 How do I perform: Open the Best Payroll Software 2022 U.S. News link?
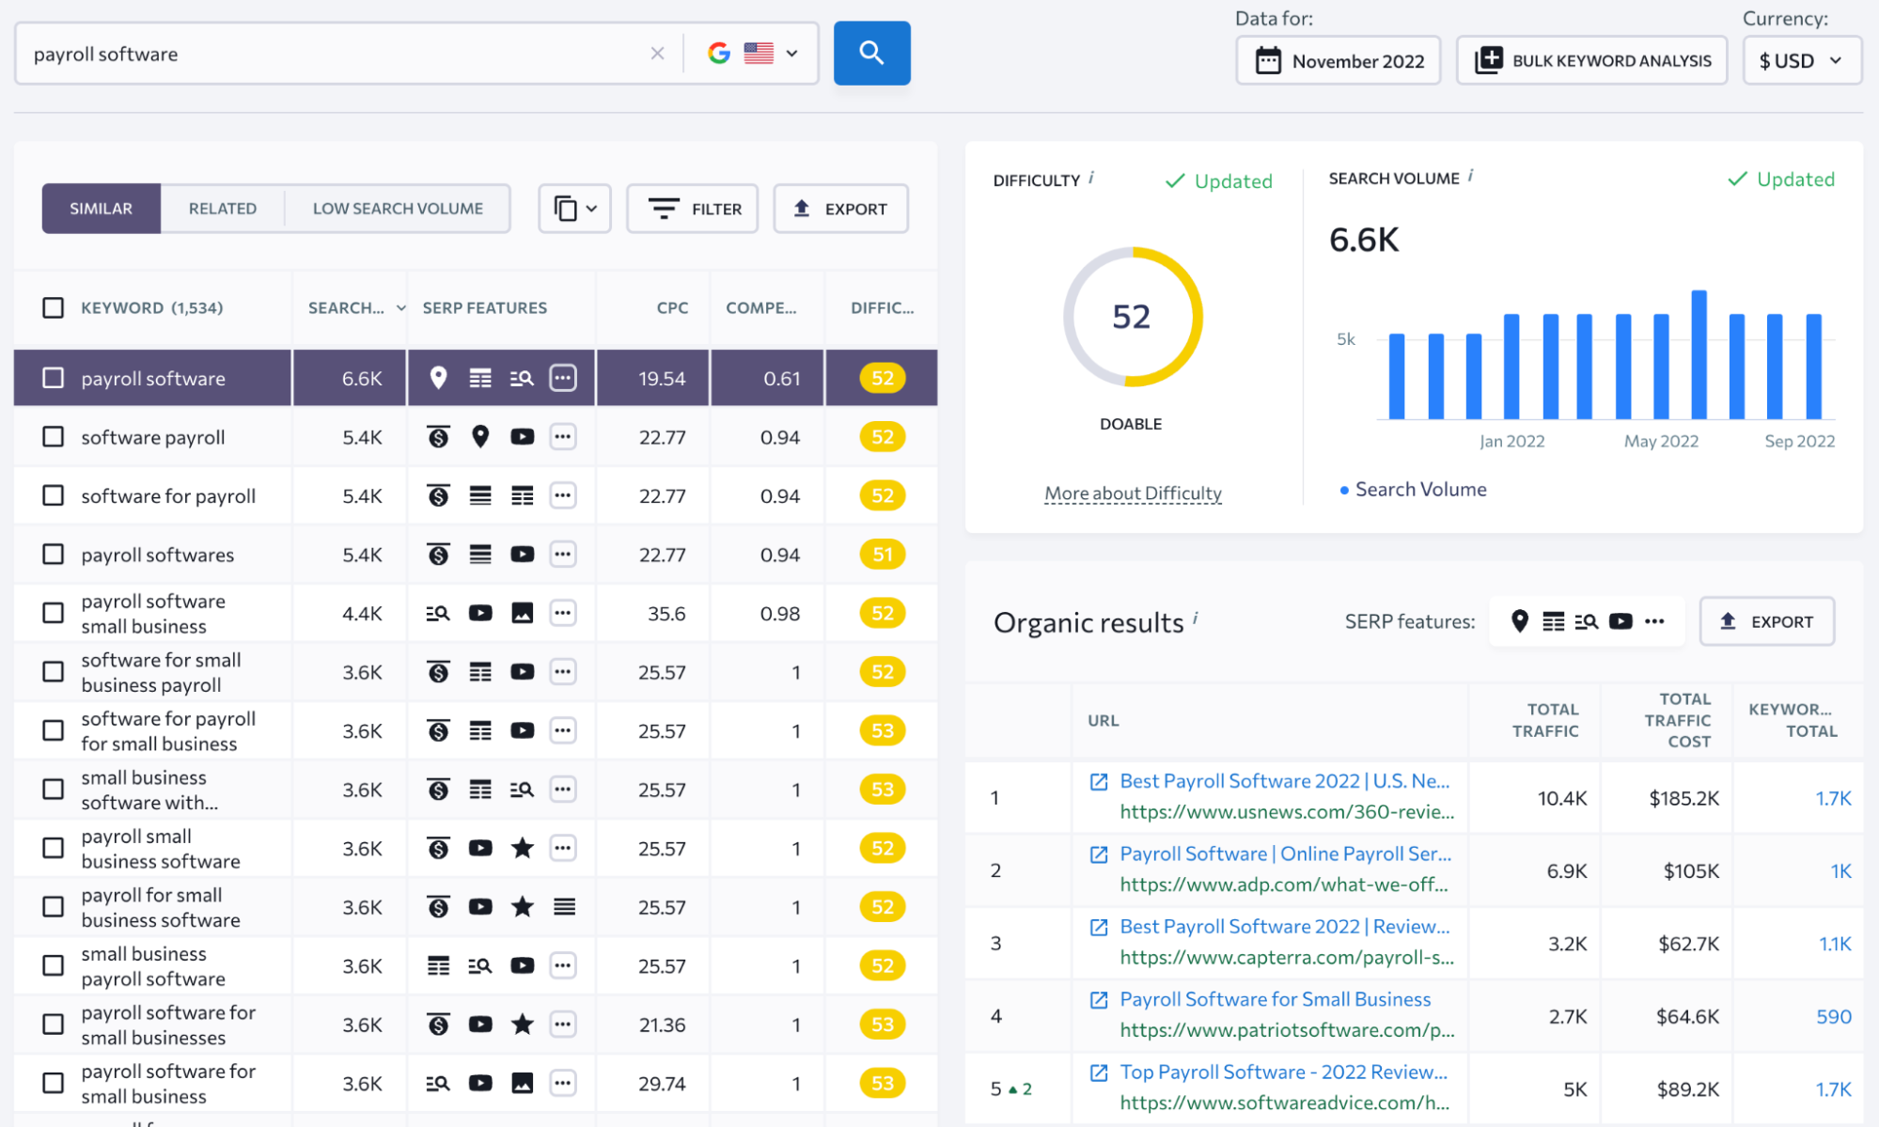[1284, 781]
